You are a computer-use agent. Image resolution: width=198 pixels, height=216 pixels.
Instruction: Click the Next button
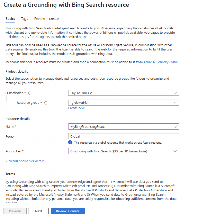click(x=38, y=211)
